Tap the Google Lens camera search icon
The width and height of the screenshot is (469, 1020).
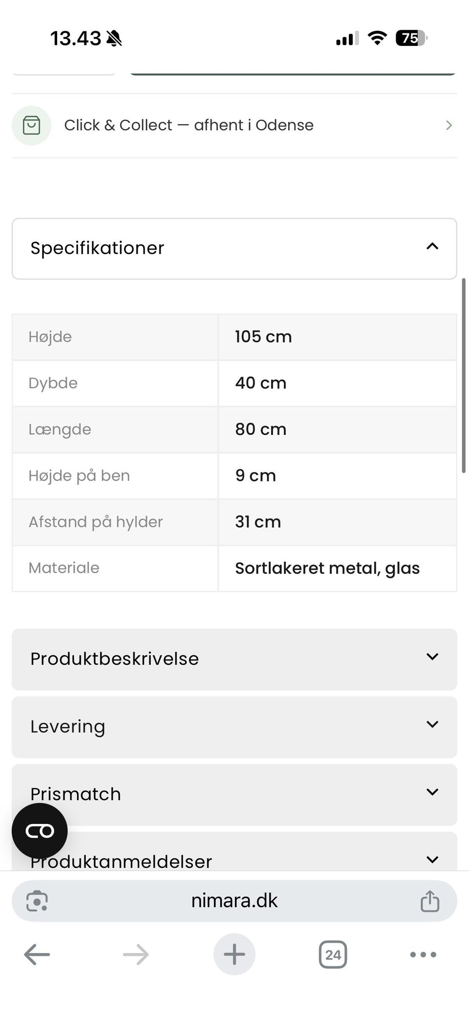[x=37, y=901]
